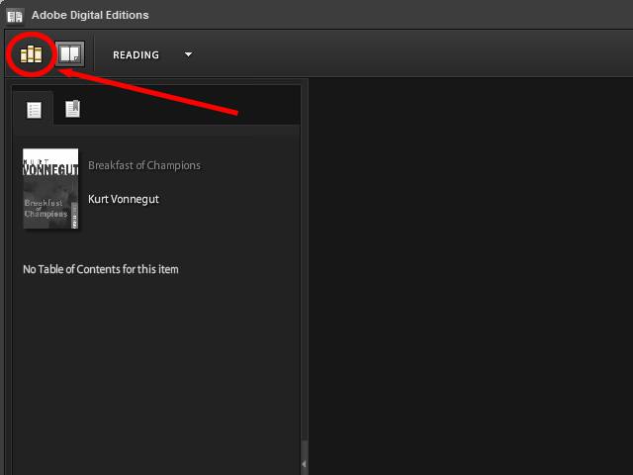Click the Kurt Vonnegut author name
Image resolution: width=633 pixels, height=475 pixels.
(124, 199)
